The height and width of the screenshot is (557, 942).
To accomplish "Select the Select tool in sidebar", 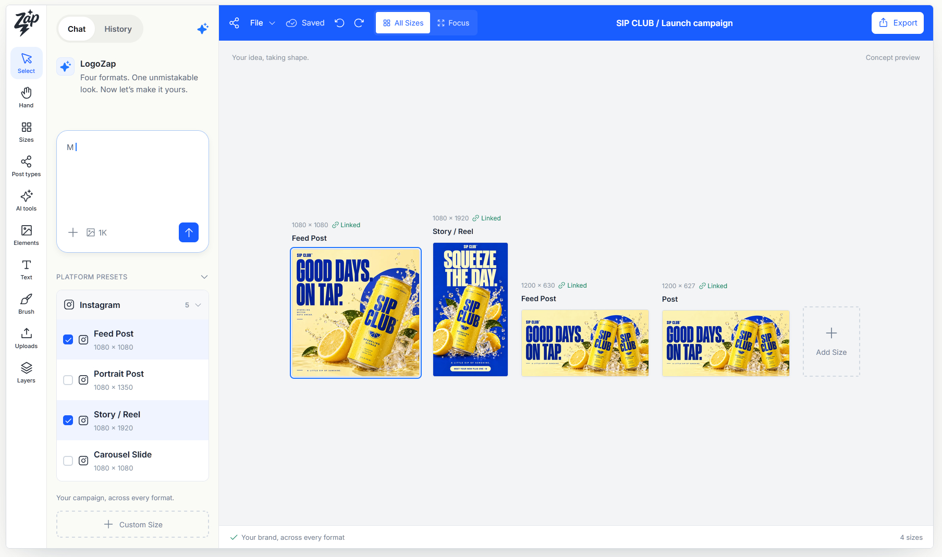I will (26, 64).
